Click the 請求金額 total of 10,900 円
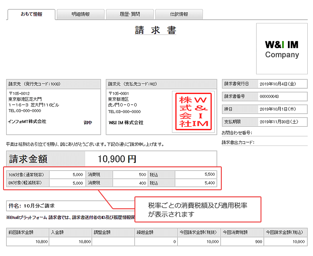Viewport: 313px width, 256px height. (x=117, y=159)
